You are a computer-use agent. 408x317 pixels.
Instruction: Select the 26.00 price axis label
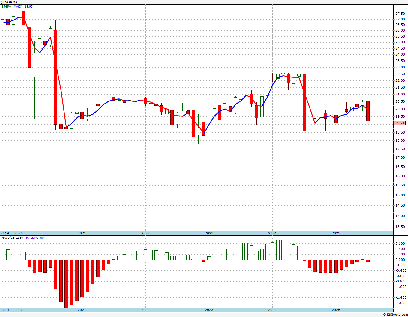point(400,31)
